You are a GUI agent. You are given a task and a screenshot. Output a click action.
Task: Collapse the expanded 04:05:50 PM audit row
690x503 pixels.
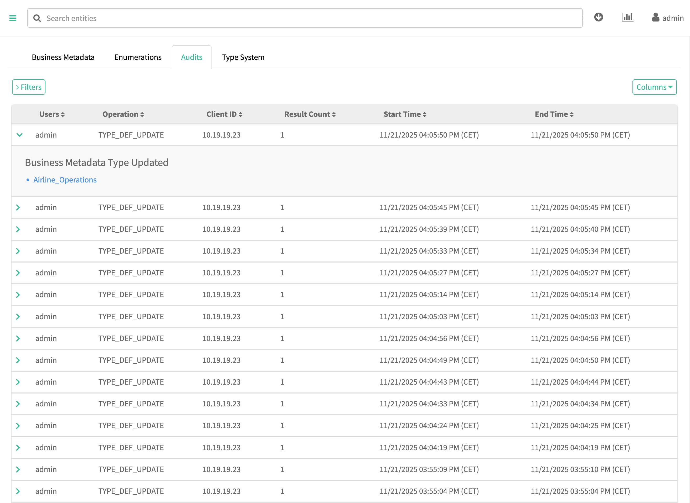click(19, 135)
